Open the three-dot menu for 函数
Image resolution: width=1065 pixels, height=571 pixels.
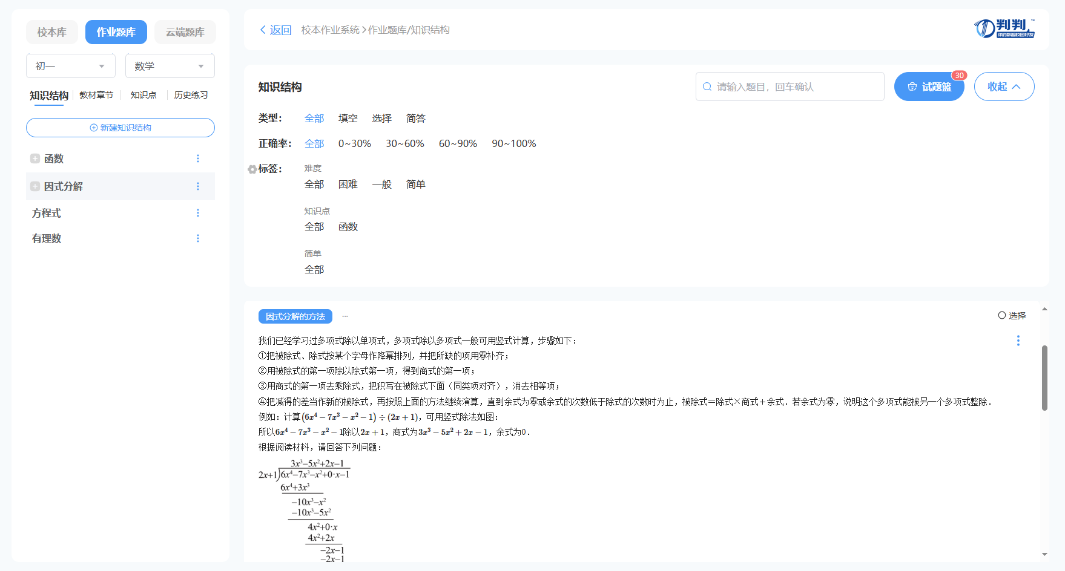point(197,158)
